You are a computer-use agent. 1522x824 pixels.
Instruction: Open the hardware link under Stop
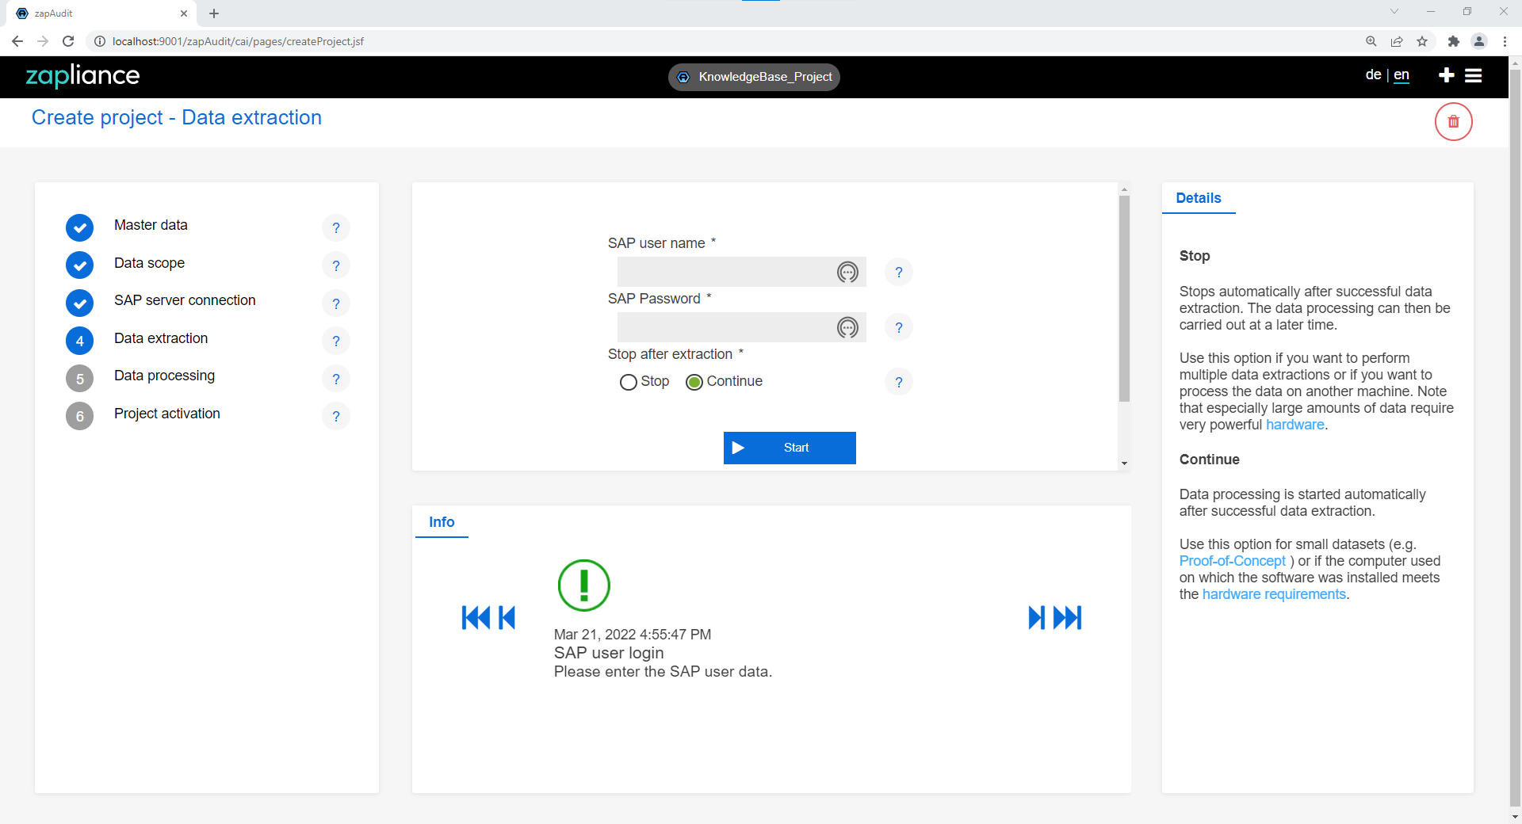click(1295, 425)
